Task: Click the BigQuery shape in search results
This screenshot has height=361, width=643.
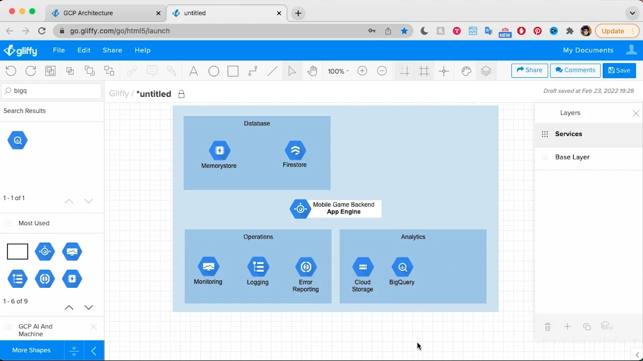Action: coord(18,141)
